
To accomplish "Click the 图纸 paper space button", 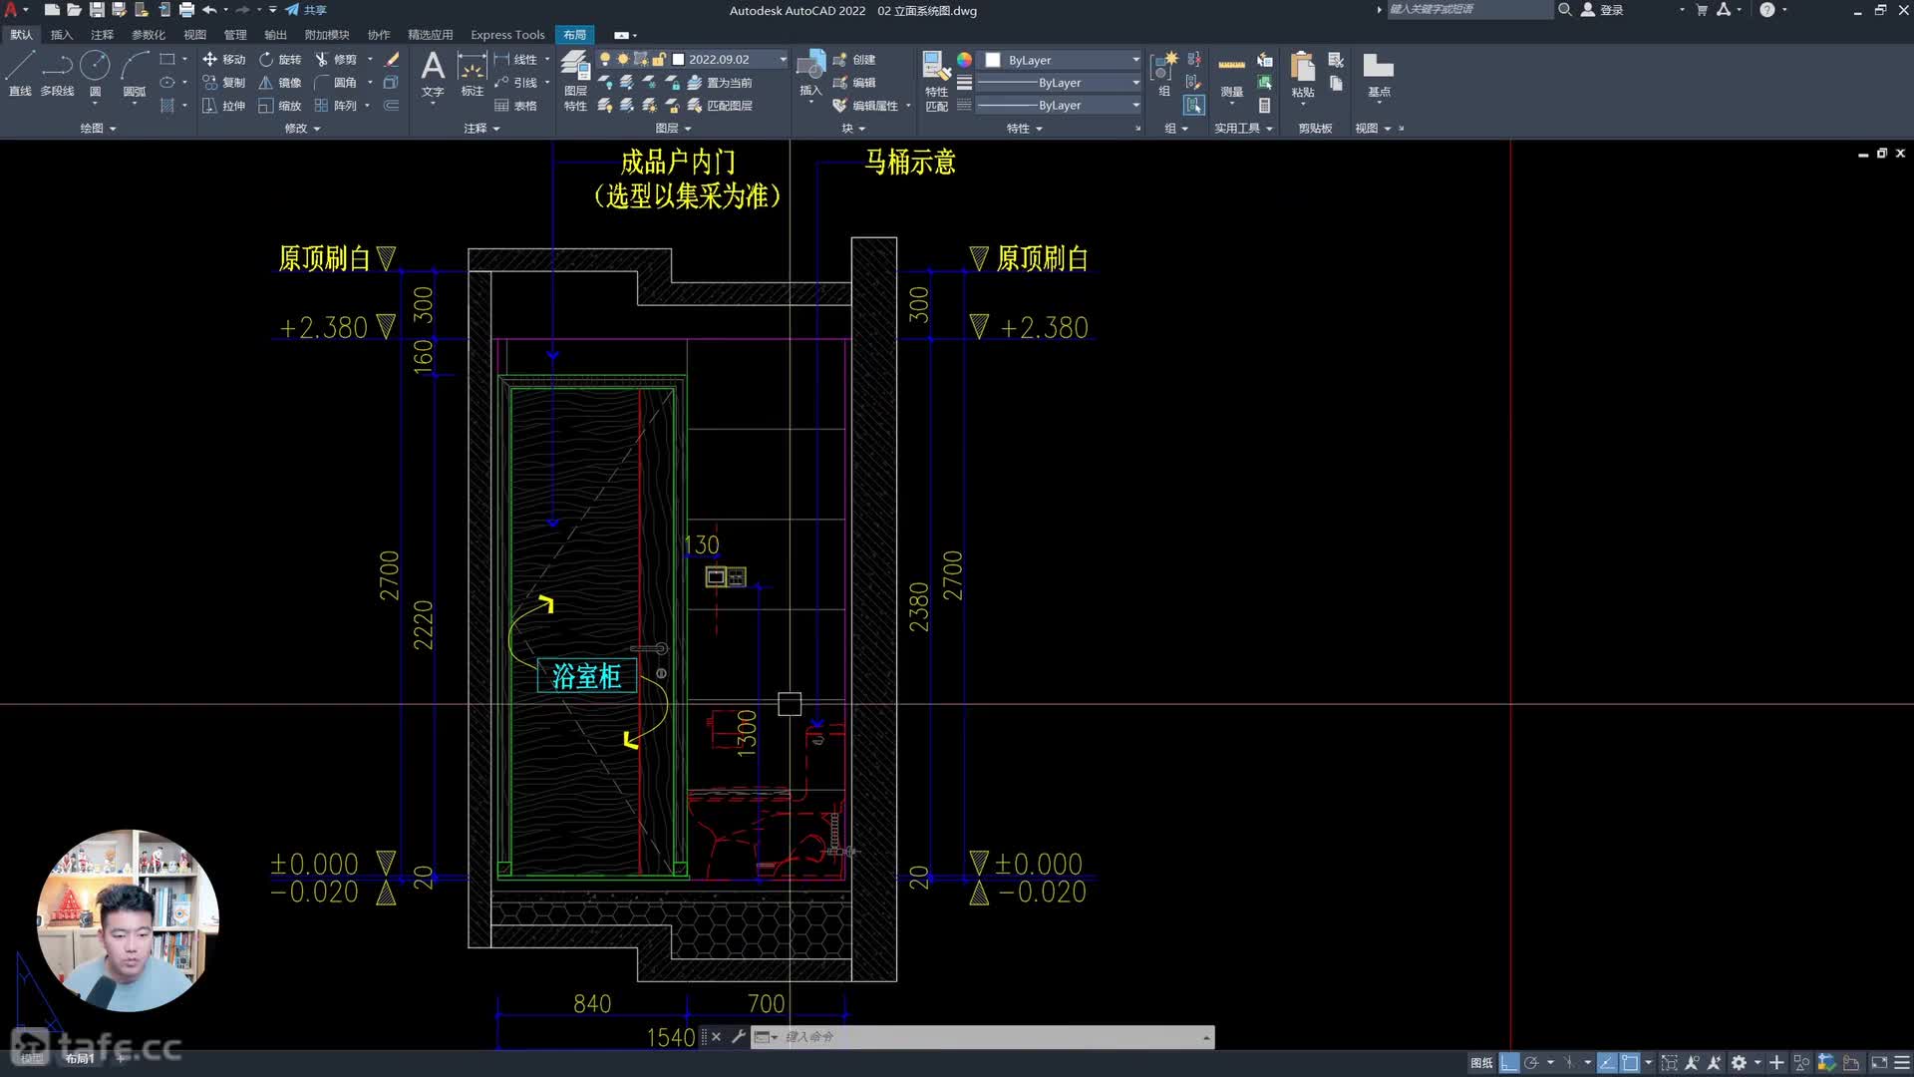I will pyautogui.click(x=1481, y=1063).
